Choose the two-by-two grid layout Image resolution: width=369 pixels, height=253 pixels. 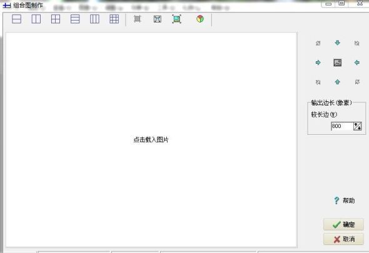point(56,19)
